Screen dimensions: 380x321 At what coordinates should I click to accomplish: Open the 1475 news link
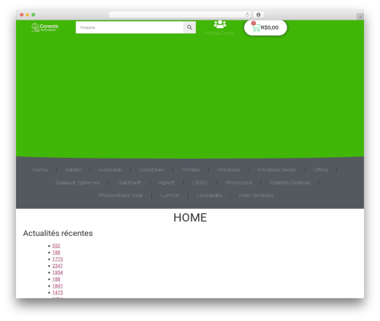pyautogui.click(x=58, y=292)
